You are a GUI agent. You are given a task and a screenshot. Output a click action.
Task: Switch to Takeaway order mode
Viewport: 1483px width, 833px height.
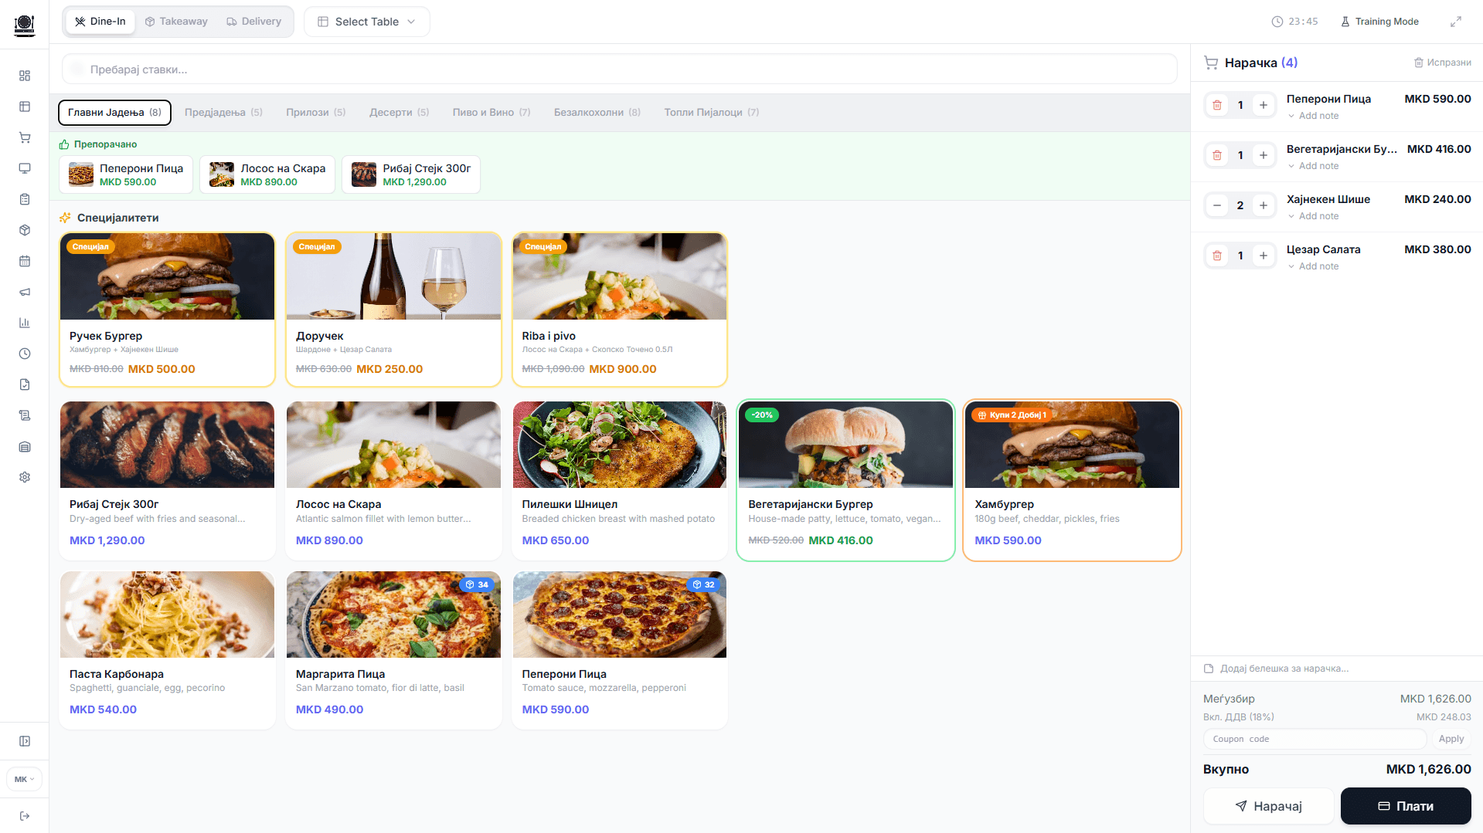pos(176,22)
